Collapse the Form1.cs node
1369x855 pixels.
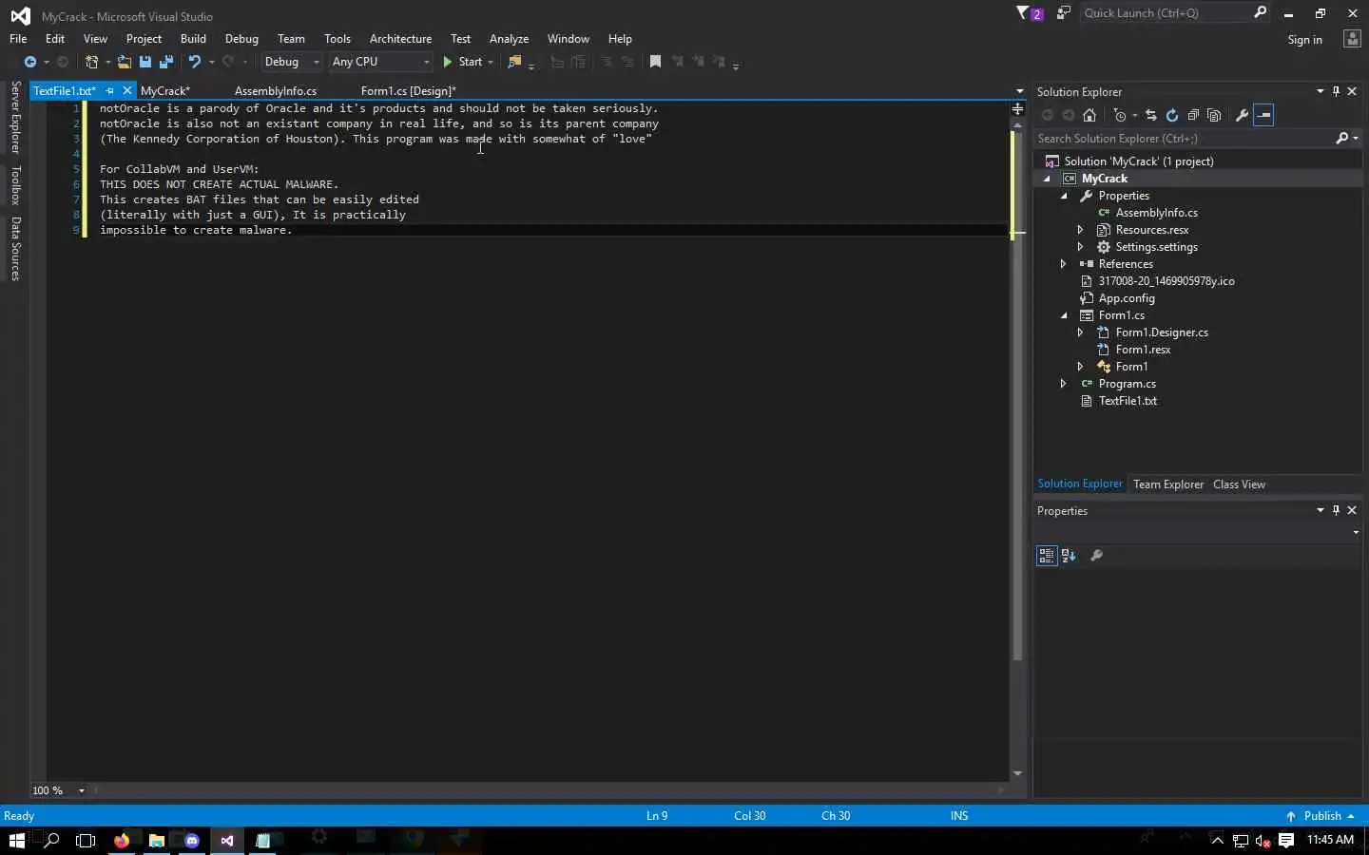[x=1064, y=315]
